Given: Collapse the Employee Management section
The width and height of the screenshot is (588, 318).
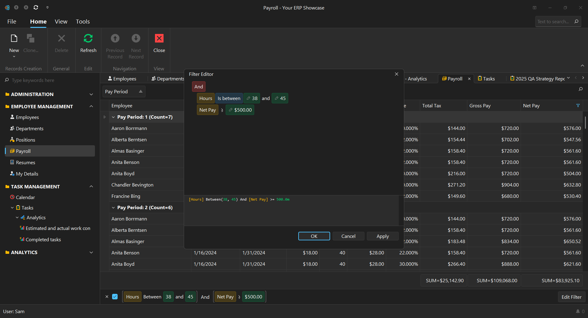Looking at the screenshot, I should [91, 106].
